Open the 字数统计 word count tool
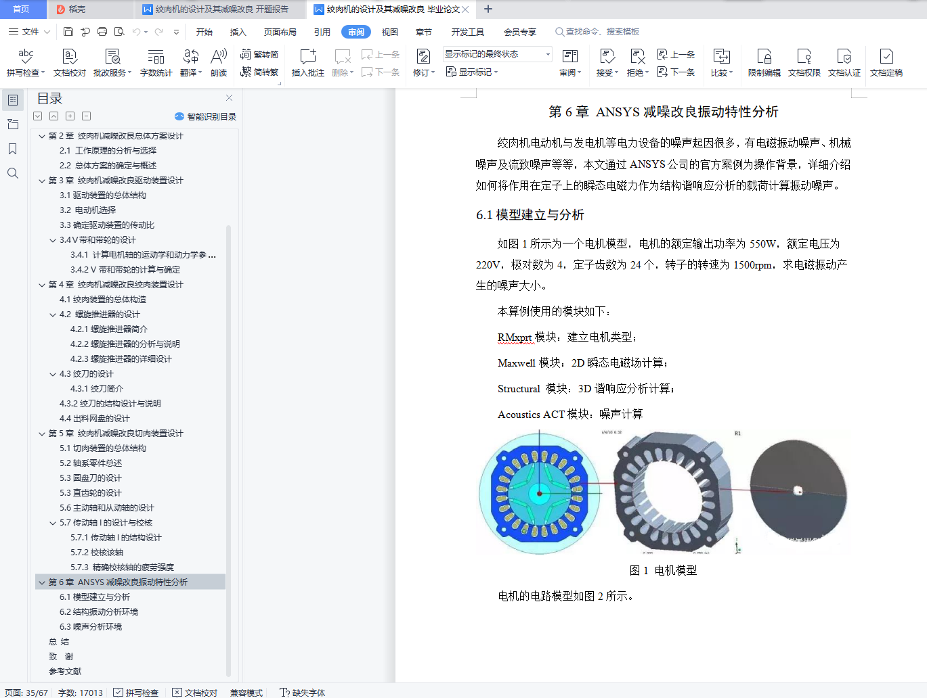Viewport: 927px width, 698px height. [x=156, y=62]
